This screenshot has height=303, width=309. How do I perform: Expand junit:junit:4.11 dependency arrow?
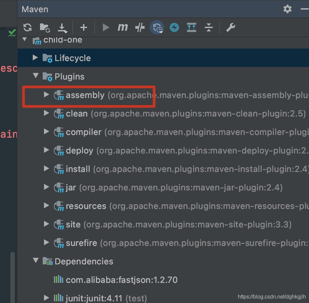click(x=47, y=298)
